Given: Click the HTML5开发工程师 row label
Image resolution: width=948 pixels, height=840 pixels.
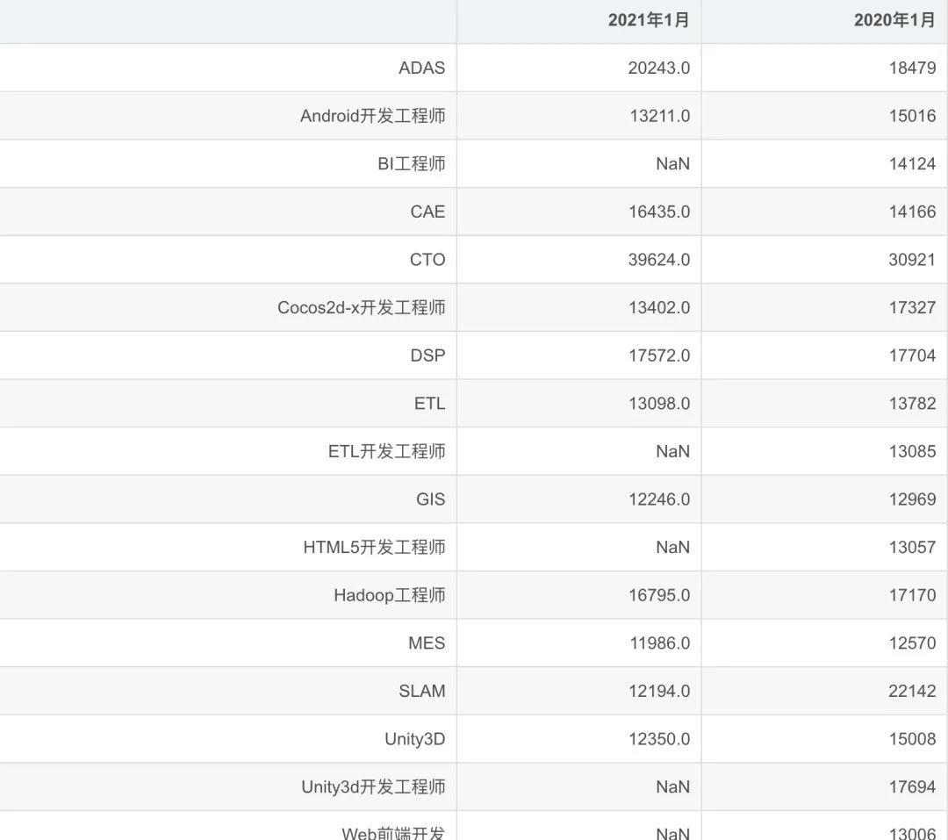Looking at the screenshot, I should 374,547.
